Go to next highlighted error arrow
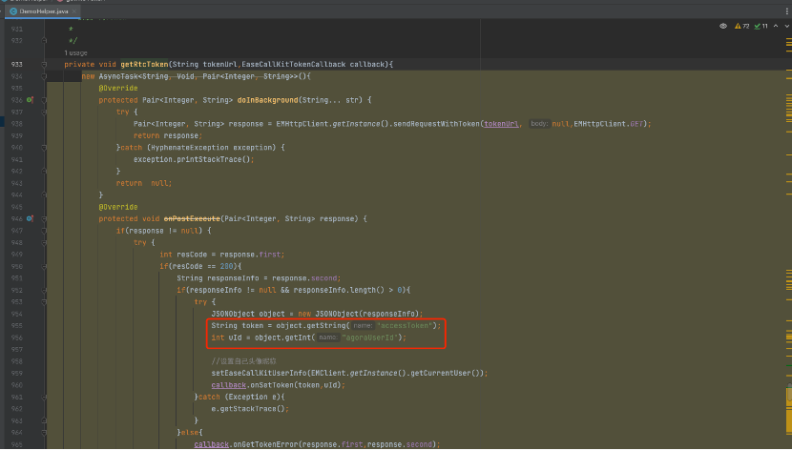Viewport: 792px width, 450px height. (x=786, y=27)
